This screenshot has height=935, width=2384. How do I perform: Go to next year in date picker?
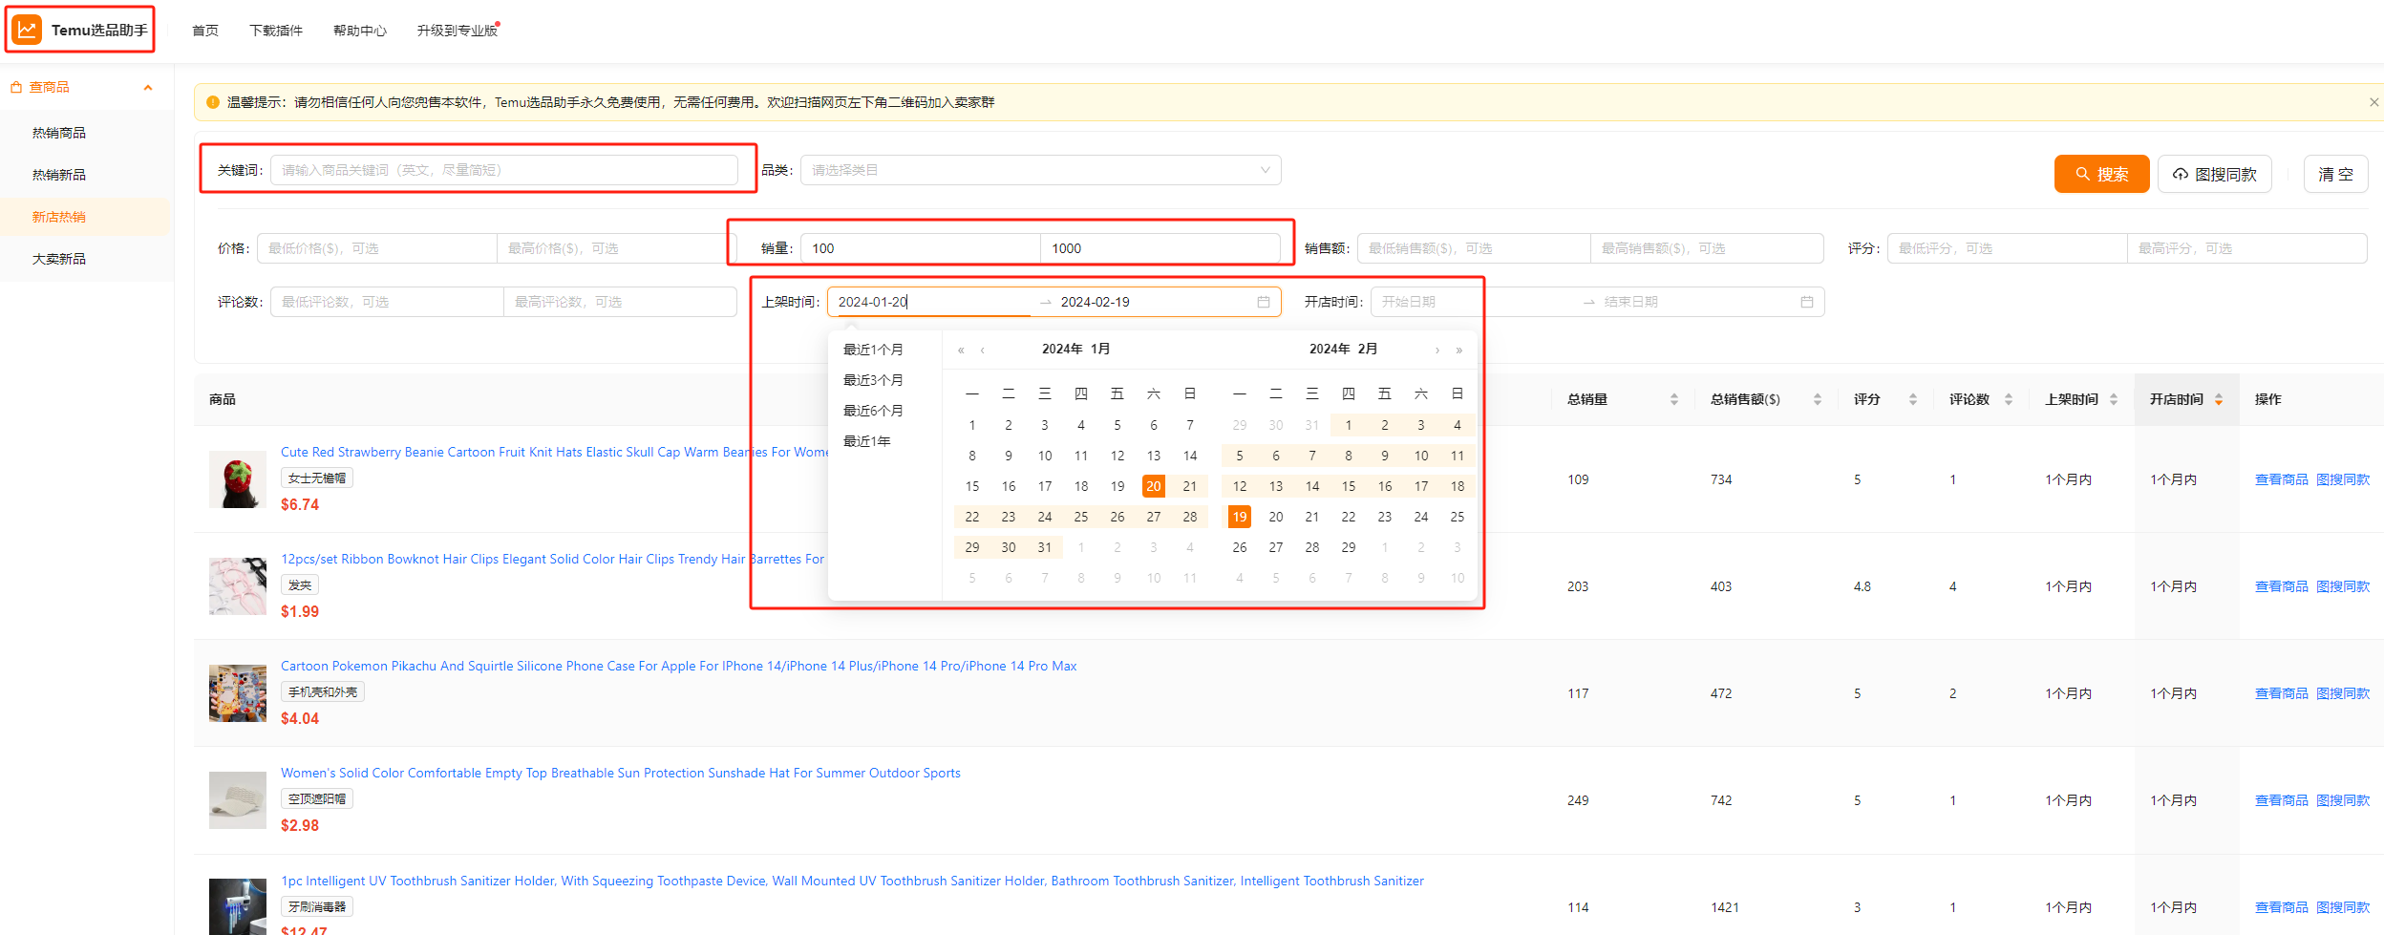click(x=1458, y=350)
